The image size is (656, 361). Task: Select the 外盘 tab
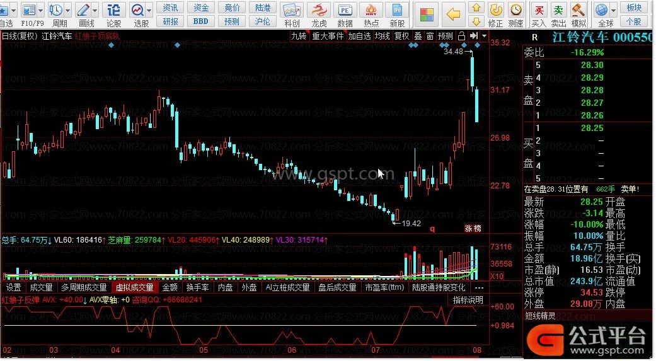click(x=249, y=287)
